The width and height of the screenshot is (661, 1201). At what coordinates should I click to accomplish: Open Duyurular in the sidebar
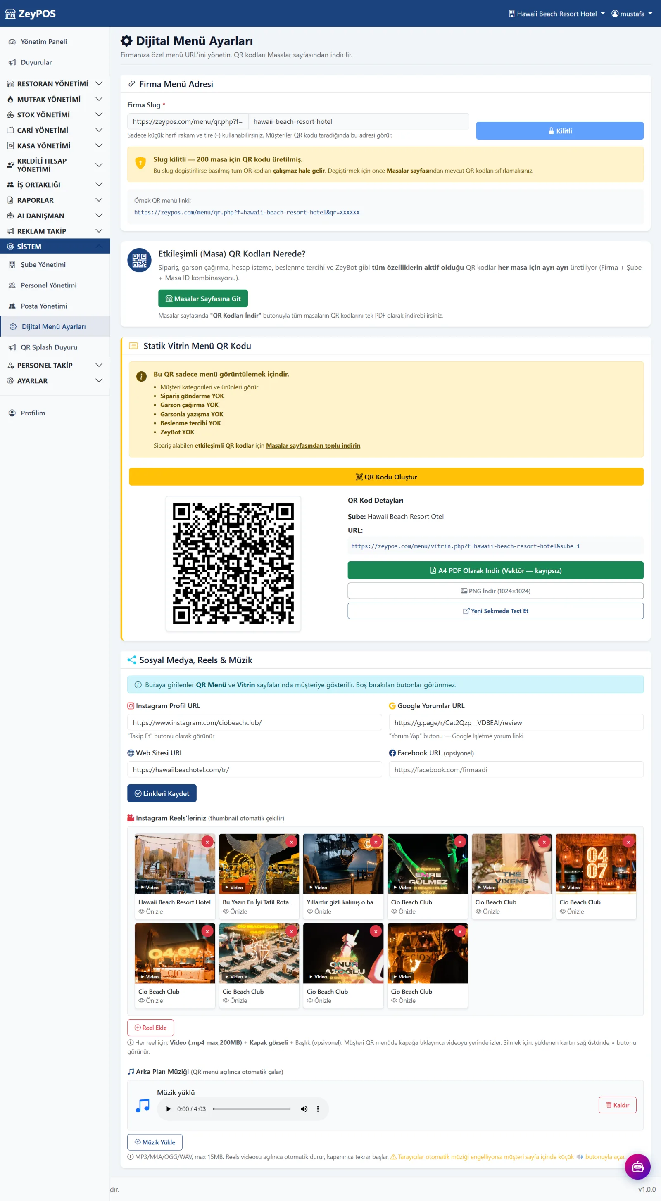coord(55,62)
